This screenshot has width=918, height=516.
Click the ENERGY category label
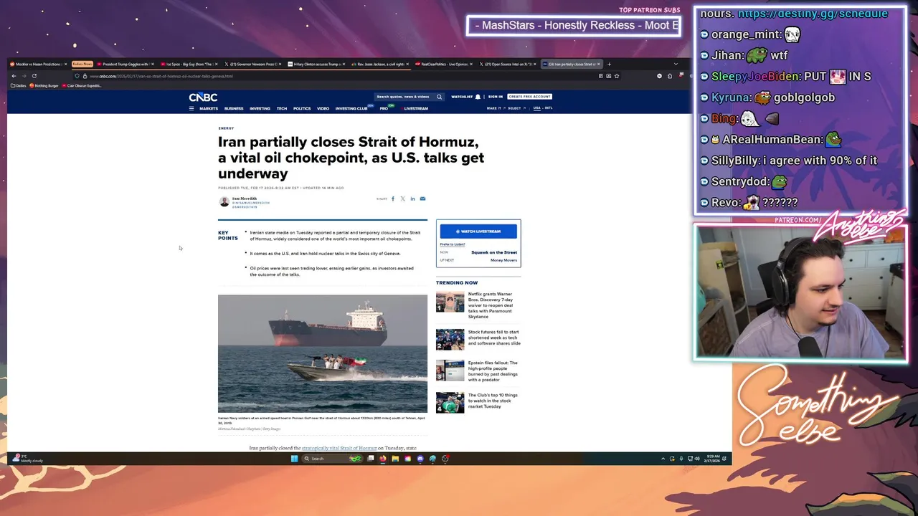point(226,128)
